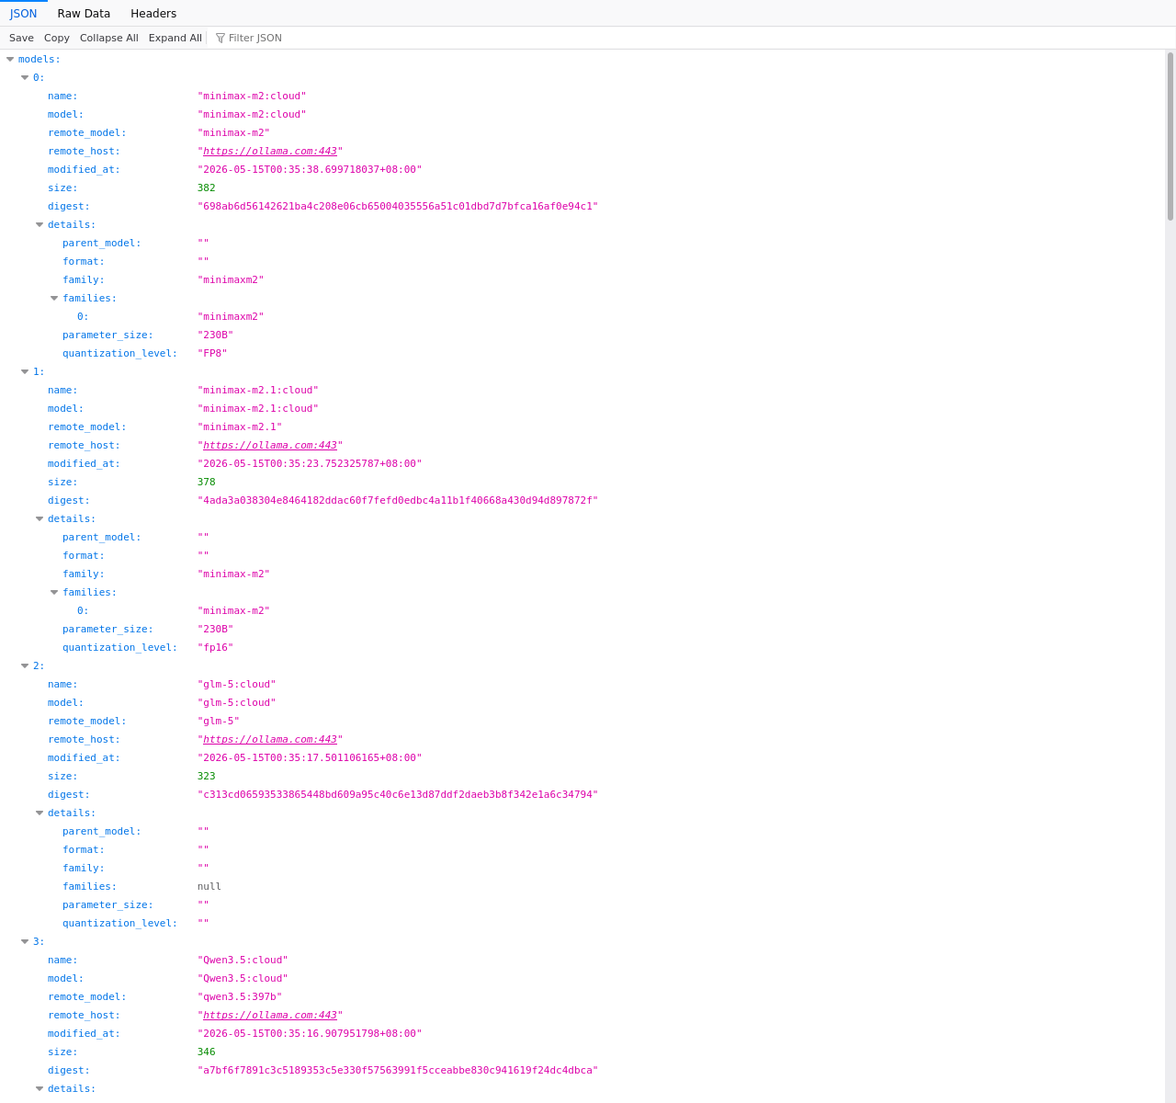Collapse details of the glm-5:cloud entry
Viewport: 1176px width, 1103px height.
pos(40,813)
